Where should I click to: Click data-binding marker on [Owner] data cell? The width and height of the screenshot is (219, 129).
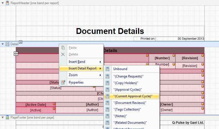(203, 108)
